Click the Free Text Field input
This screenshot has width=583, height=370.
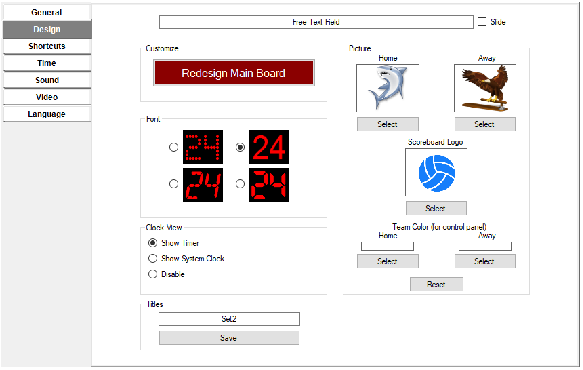316,22
